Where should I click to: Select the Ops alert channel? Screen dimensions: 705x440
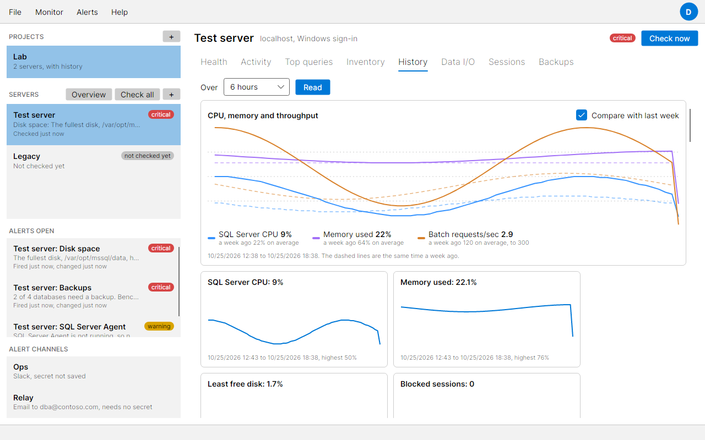click(94, 371)
